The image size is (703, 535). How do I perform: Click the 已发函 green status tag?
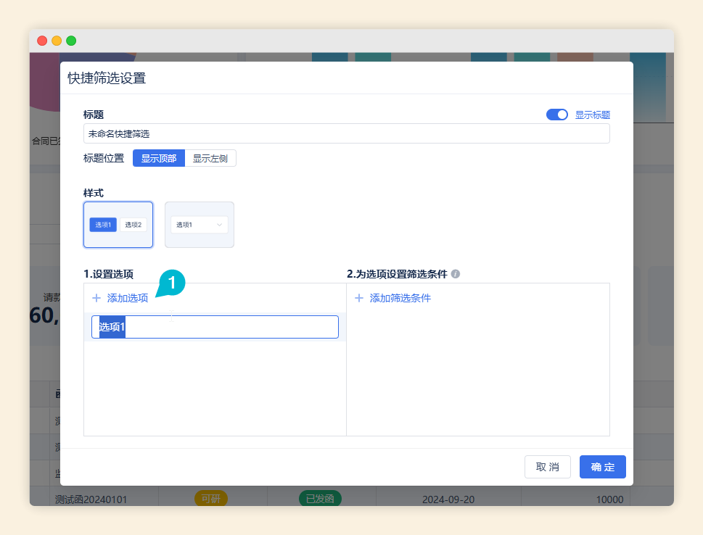point(320,499)
